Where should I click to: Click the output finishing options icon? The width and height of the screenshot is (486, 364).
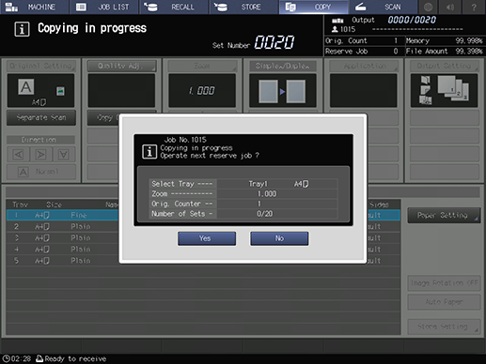425,90
